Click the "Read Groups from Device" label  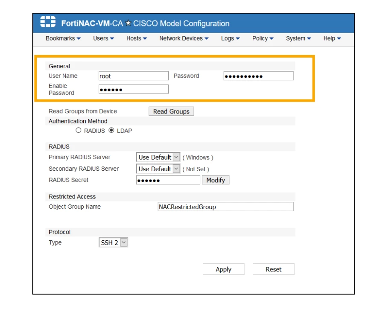click(x=83, y=111)
